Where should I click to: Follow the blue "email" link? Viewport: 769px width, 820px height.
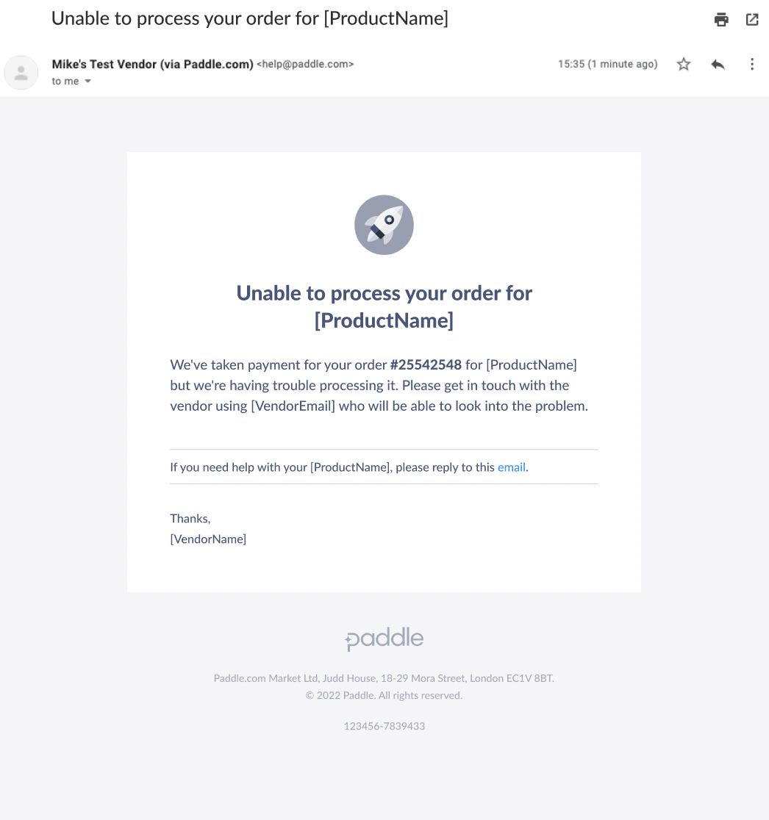512,467
